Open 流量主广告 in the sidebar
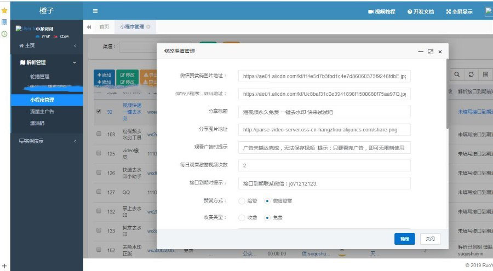 42,111
